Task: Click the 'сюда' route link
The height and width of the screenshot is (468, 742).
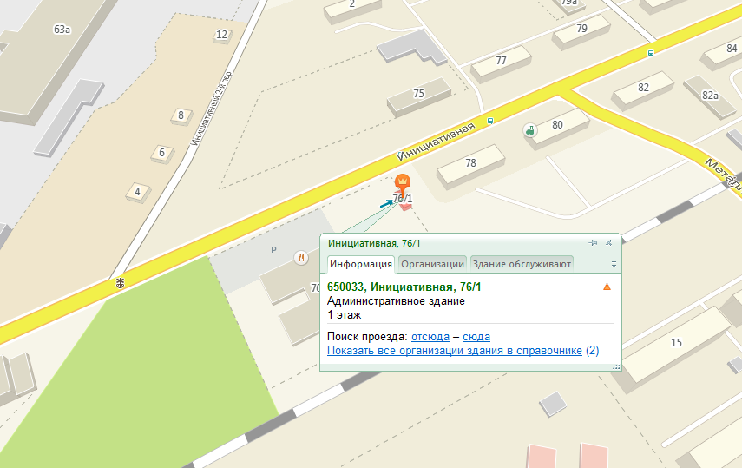Action: pyautogui.click(x=476, y=337)
